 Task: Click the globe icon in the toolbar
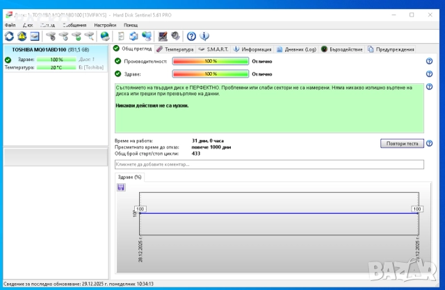pyautogui.click(x=105, y=36)
